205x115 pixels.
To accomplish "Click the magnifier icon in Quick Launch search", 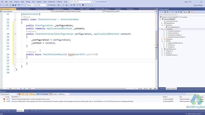I will pyautogui.click(x=92, y=2).
